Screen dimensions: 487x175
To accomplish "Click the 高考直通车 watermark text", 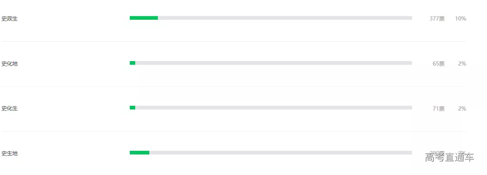I will tap(450, 157).
